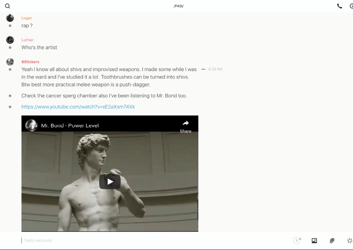Open the /FKD/ conversation title
The image size is (353, 250).
pos(179,6)
